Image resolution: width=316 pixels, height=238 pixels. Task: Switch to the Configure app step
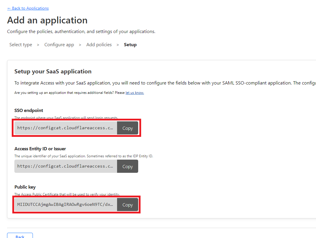tap(59, 44)
